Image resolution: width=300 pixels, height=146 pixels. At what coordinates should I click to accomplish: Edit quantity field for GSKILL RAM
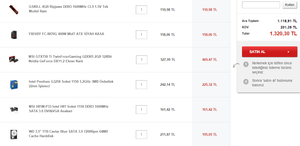pyautogui.click(x=141, y=10)
